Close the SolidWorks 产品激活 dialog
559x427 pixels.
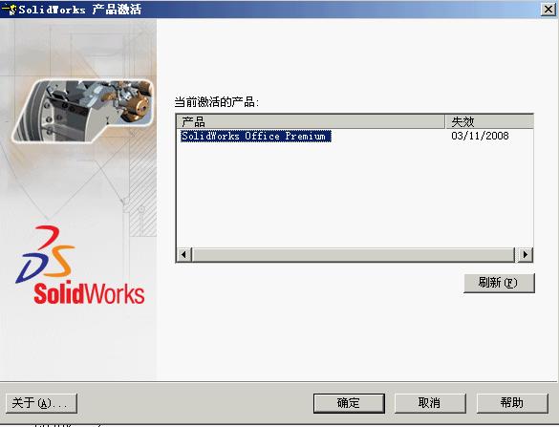click(548, 9)
